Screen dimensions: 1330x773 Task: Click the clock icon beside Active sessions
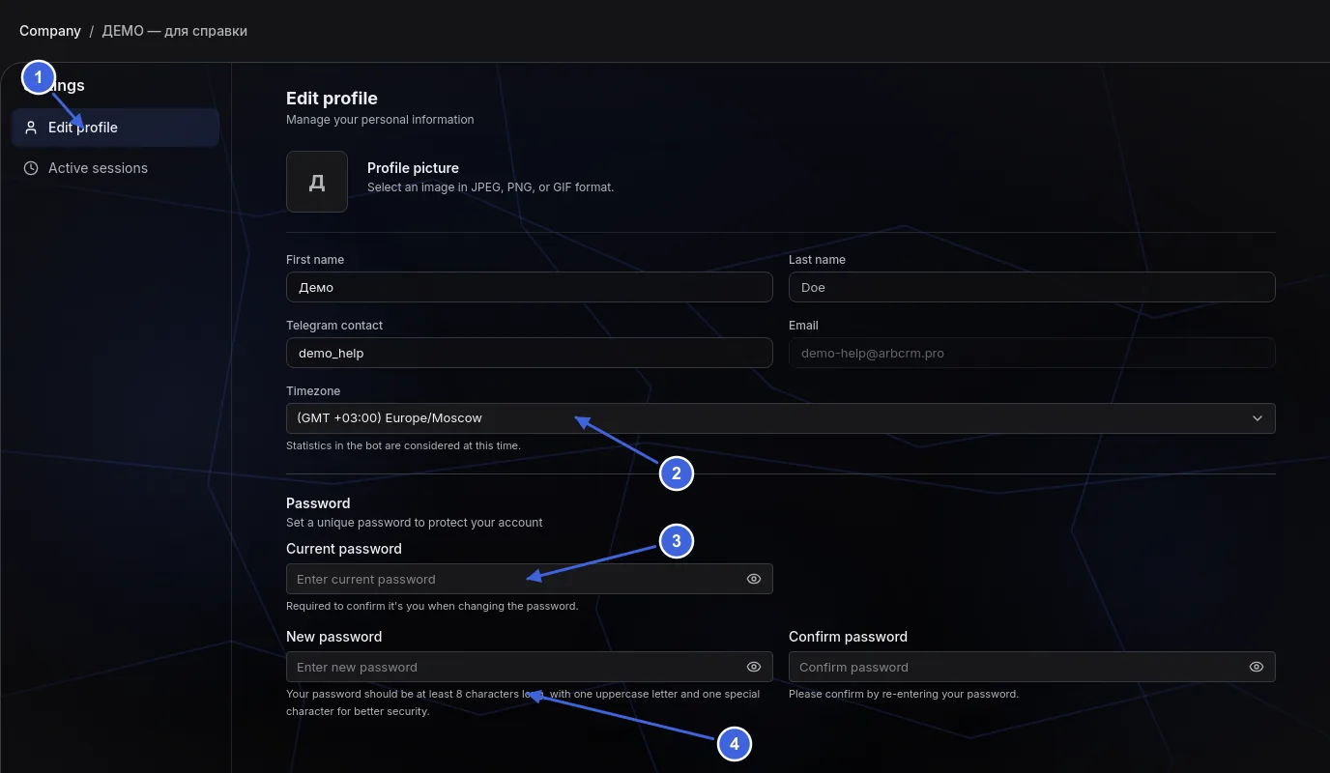coord(31,168)
